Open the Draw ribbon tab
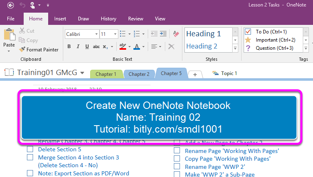The width and height of the screenshot is (313, 177). 83,19
